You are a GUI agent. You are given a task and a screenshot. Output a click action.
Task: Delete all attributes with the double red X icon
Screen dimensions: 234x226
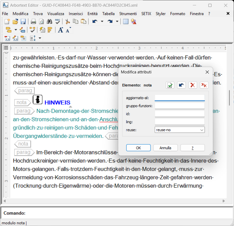[204, 85]
